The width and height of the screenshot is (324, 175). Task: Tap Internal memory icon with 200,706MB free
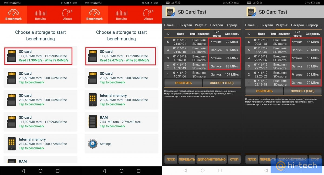click(93, 100)
